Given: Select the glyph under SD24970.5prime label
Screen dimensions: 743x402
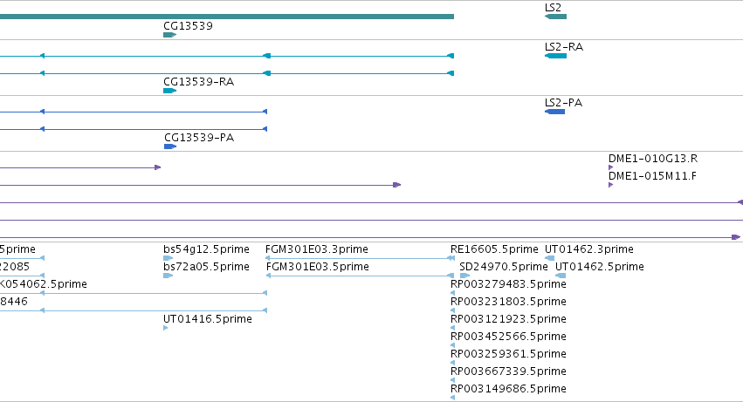Looking at the screenshot, I should [x=464, y=276].
